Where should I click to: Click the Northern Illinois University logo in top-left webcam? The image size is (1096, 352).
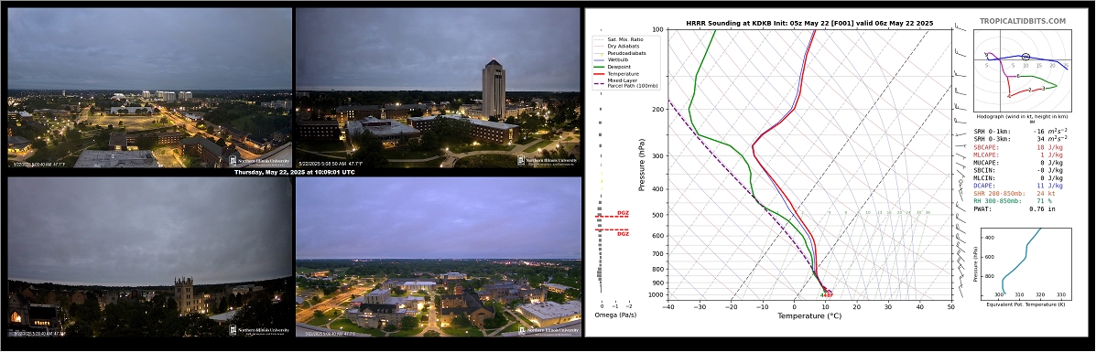259,160
